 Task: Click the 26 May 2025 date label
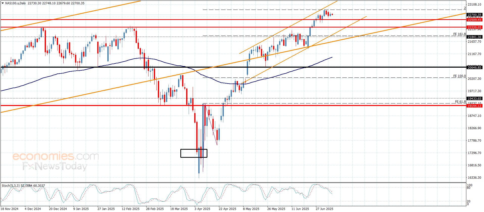point(276,209)
